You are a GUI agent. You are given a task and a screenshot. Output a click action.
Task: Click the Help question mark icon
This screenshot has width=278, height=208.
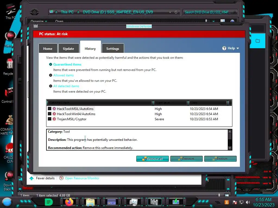point(224,48)
